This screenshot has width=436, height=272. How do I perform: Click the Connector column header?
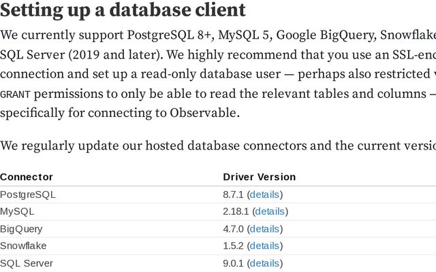tap(27, 177)
